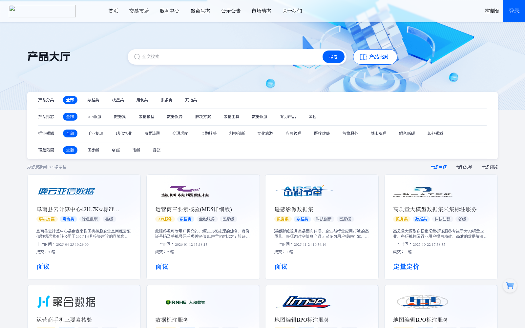Filter 产品形态 by 解决方案
This screenshot has height=328, width=525.
[x=203, y=117]
